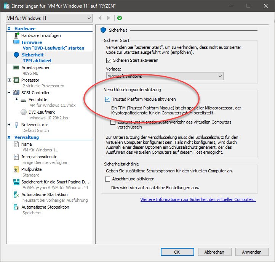The width and height of the screenshot is (275, 262).
Task: Click 'VM für Windows 11.vhdx' file name
Action: click(53, 105)
